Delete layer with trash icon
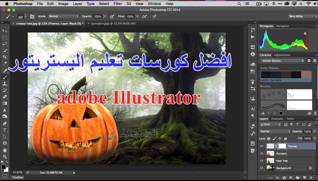Screen dimensions: 318x181 (x=311, y=178)
